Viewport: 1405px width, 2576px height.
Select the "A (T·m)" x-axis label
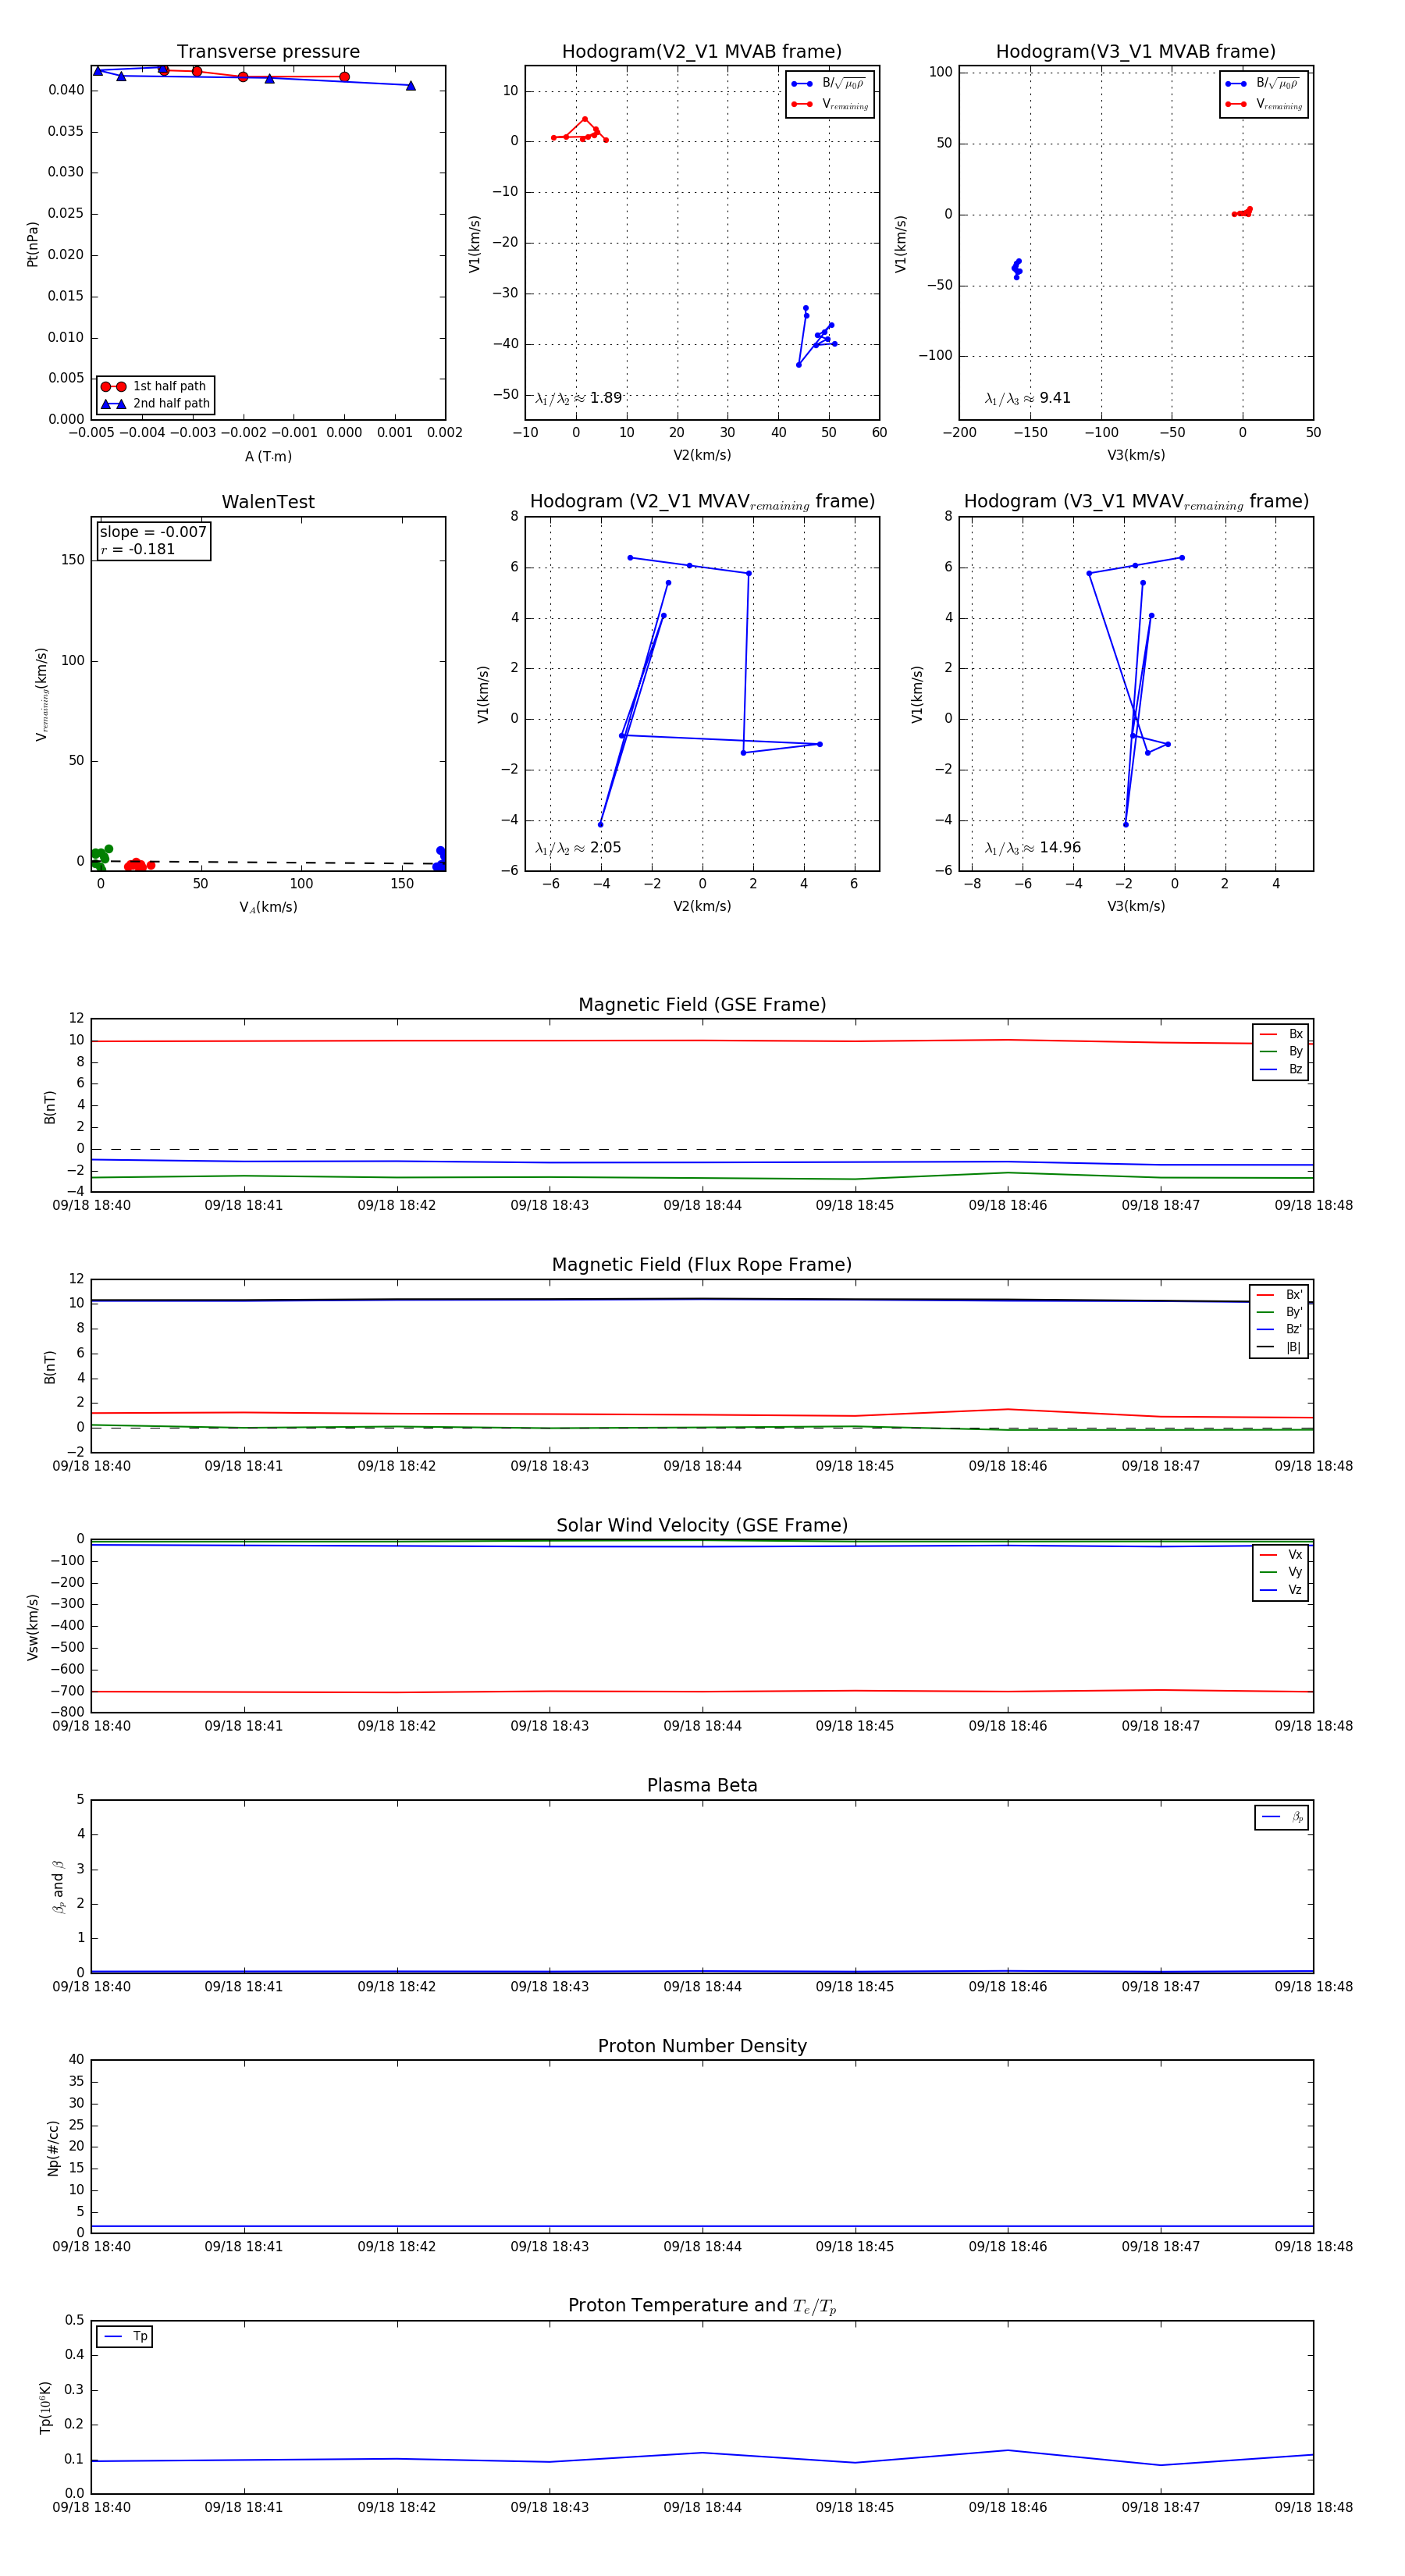coord(268,456)
